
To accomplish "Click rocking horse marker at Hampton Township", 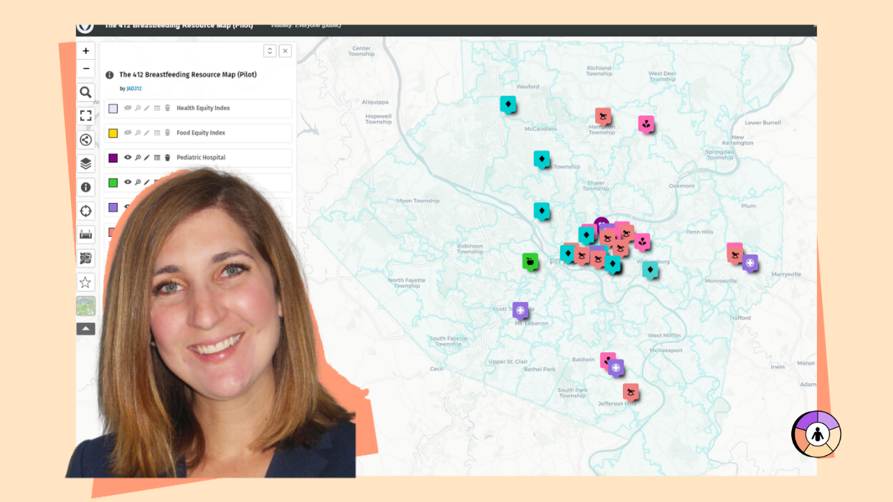I will (603, 116).
